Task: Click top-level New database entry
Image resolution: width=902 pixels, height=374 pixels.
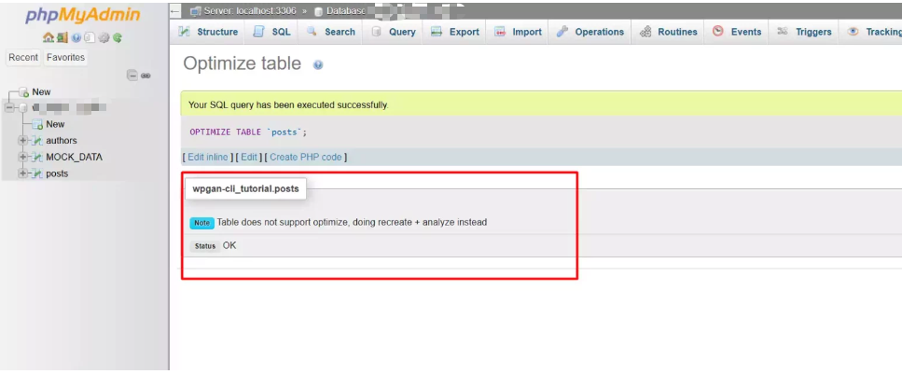Action: pos(41,92)
